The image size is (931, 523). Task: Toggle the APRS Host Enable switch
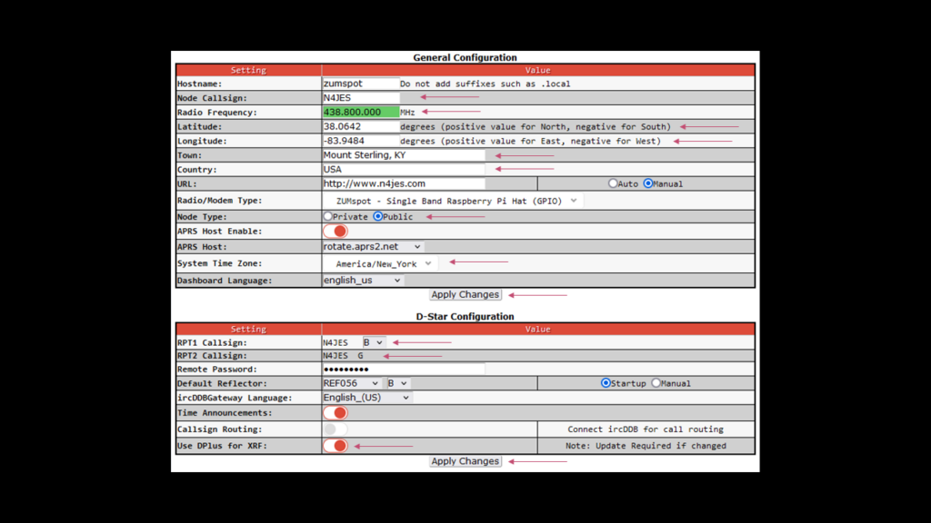point(335,232)
